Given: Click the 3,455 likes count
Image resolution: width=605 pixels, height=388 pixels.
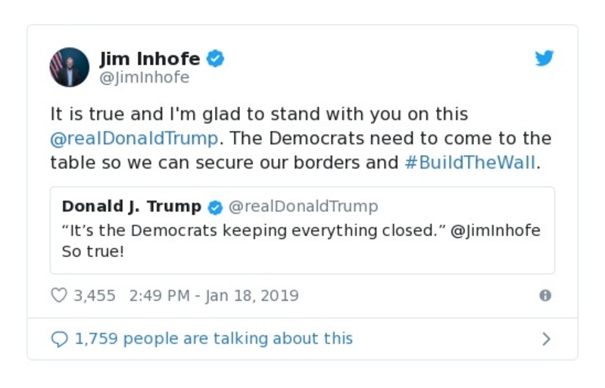Looking at the screenshot, I should (x=95, y=295).
